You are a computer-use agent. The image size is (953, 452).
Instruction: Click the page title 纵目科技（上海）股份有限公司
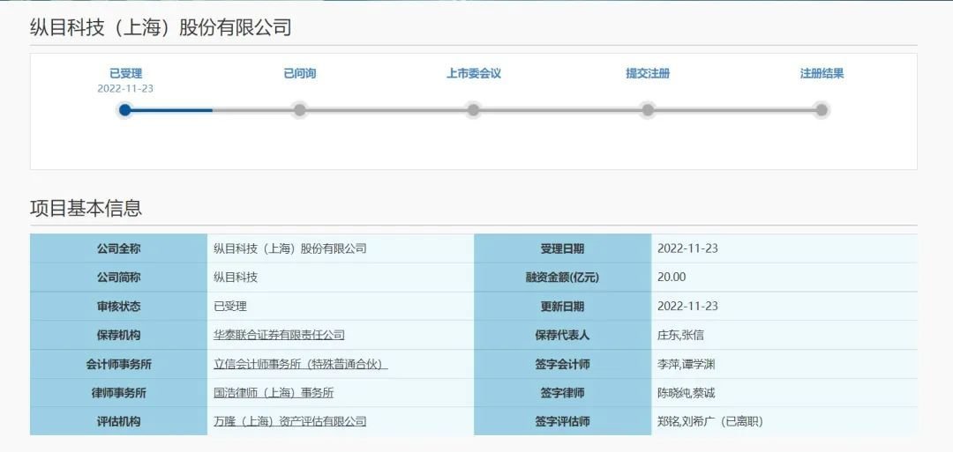[161, 27]
